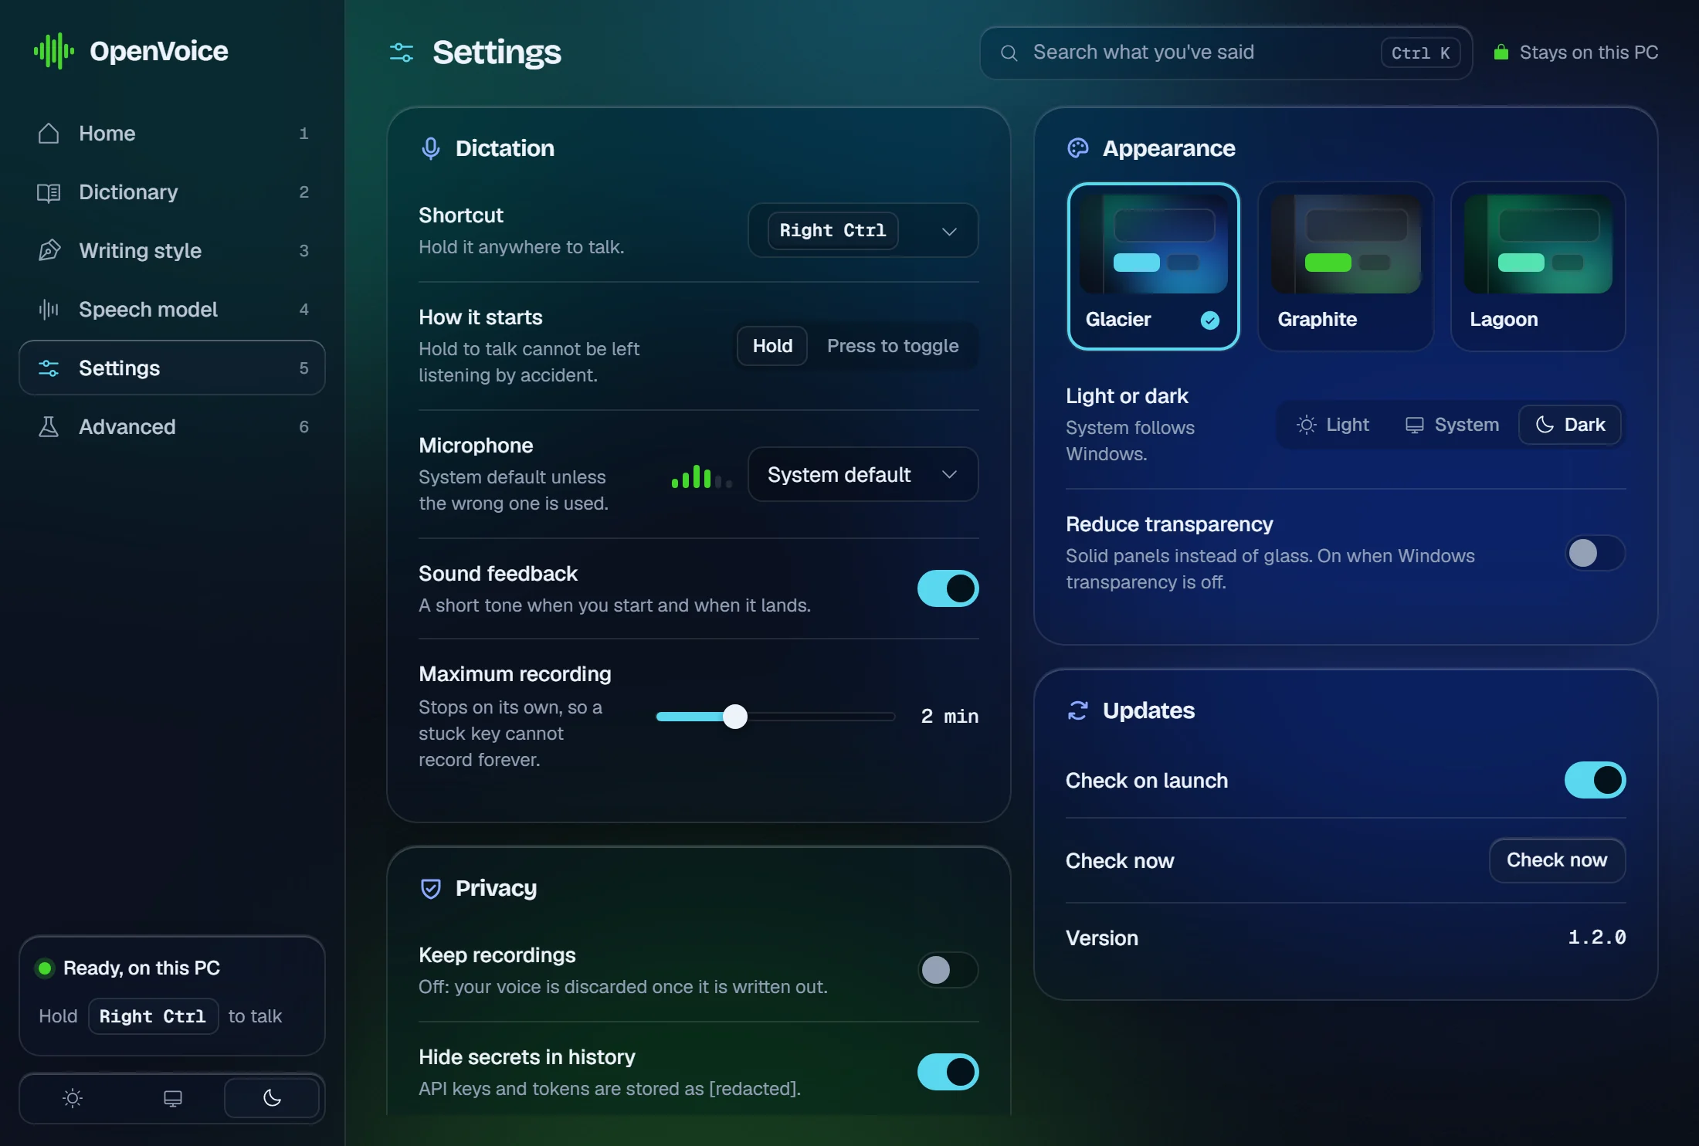The height and width of the screenshot is (1146, 1699).
Task: Select the Settings nav item
Action: [172, 368]
